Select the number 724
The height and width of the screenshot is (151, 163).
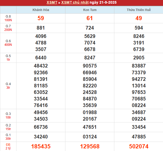tap(90, 28)
